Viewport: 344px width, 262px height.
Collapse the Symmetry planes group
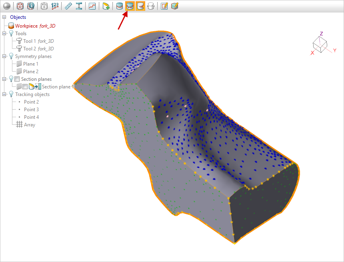[4, 56]
